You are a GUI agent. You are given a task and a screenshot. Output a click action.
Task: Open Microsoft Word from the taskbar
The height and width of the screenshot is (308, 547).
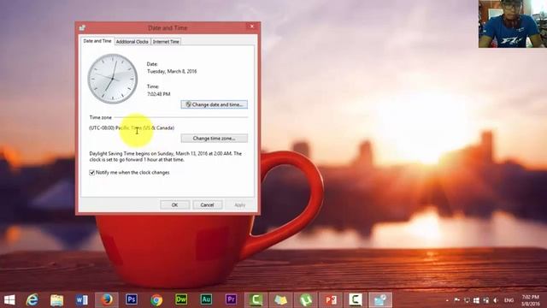(x=82, y=299)
